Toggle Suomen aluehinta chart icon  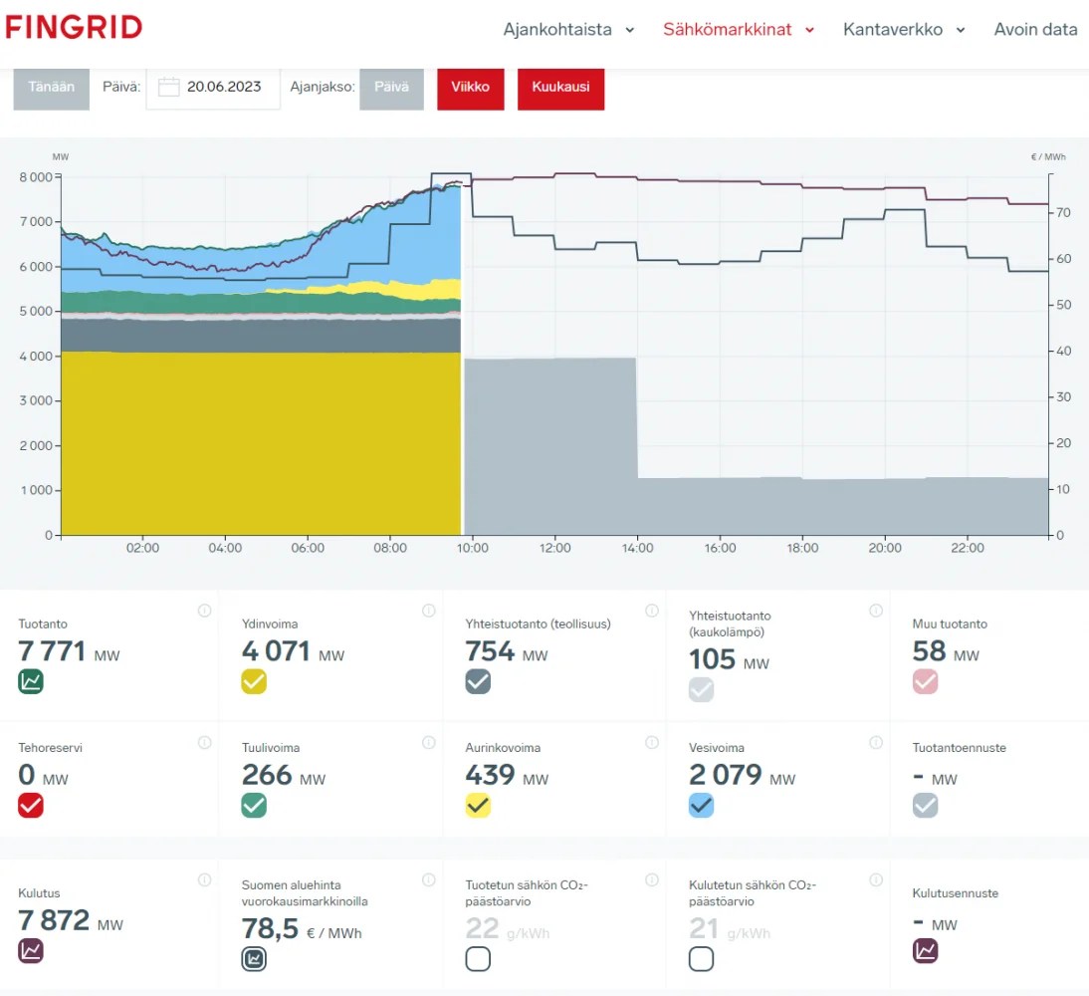[254, 959]
